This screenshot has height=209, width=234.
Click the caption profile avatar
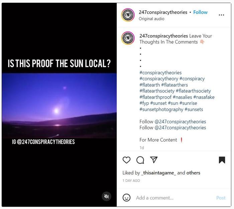tap(128, 38)
